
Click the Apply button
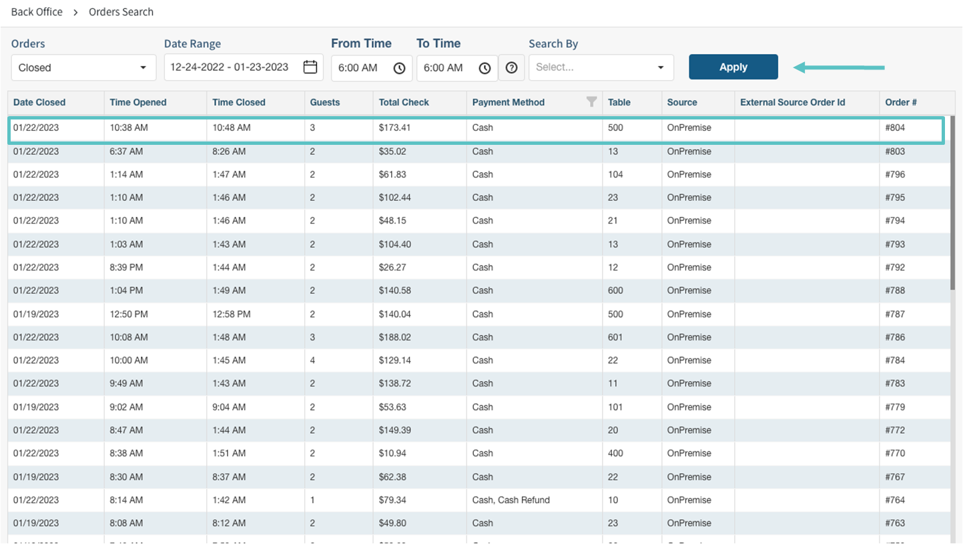tap(733, 67)
